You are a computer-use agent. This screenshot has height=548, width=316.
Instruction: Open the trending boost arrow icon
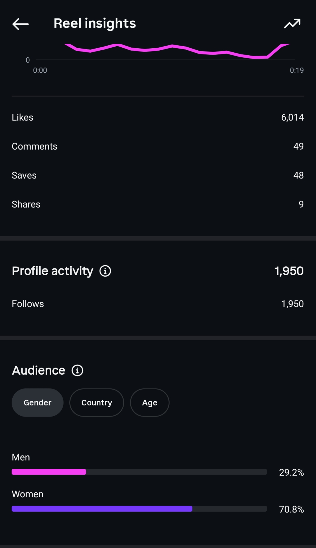[x=292, y=24]
